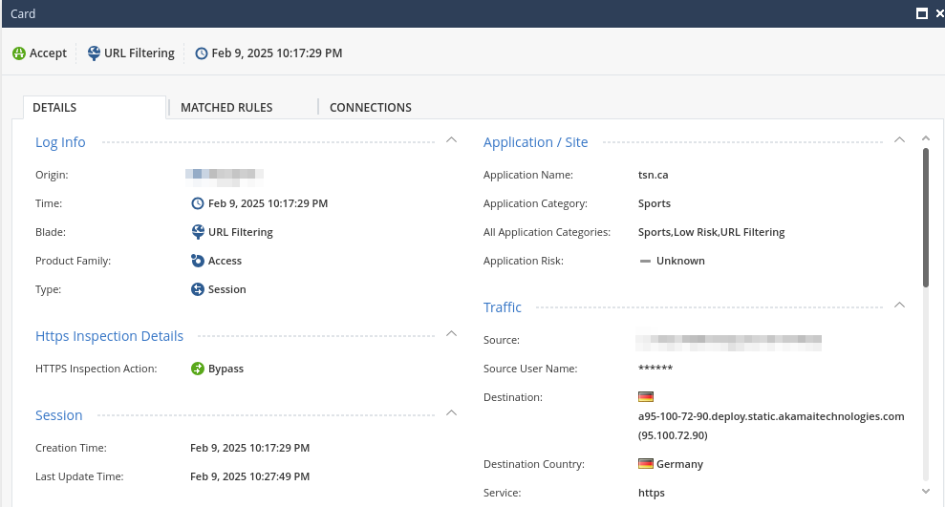This screenshot has height=507, width=945.
Task: Click Creation Time value 10:17:29 PM
Action: (249, 448)
